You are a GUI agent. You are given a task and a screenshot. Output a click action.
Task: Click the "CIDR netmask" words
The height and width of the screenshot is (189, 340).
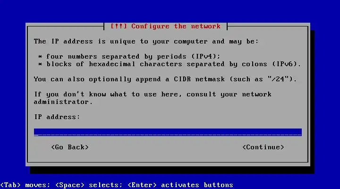(x=199, y=79)
